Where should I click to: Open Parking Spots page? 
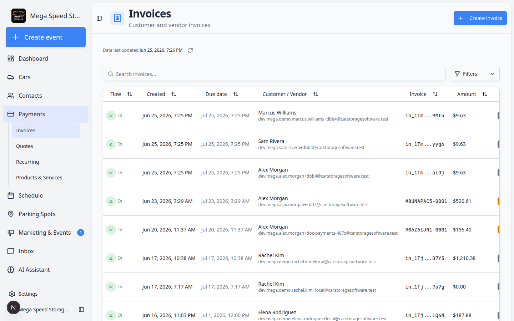pyautogui.click(x=46, y=214)
